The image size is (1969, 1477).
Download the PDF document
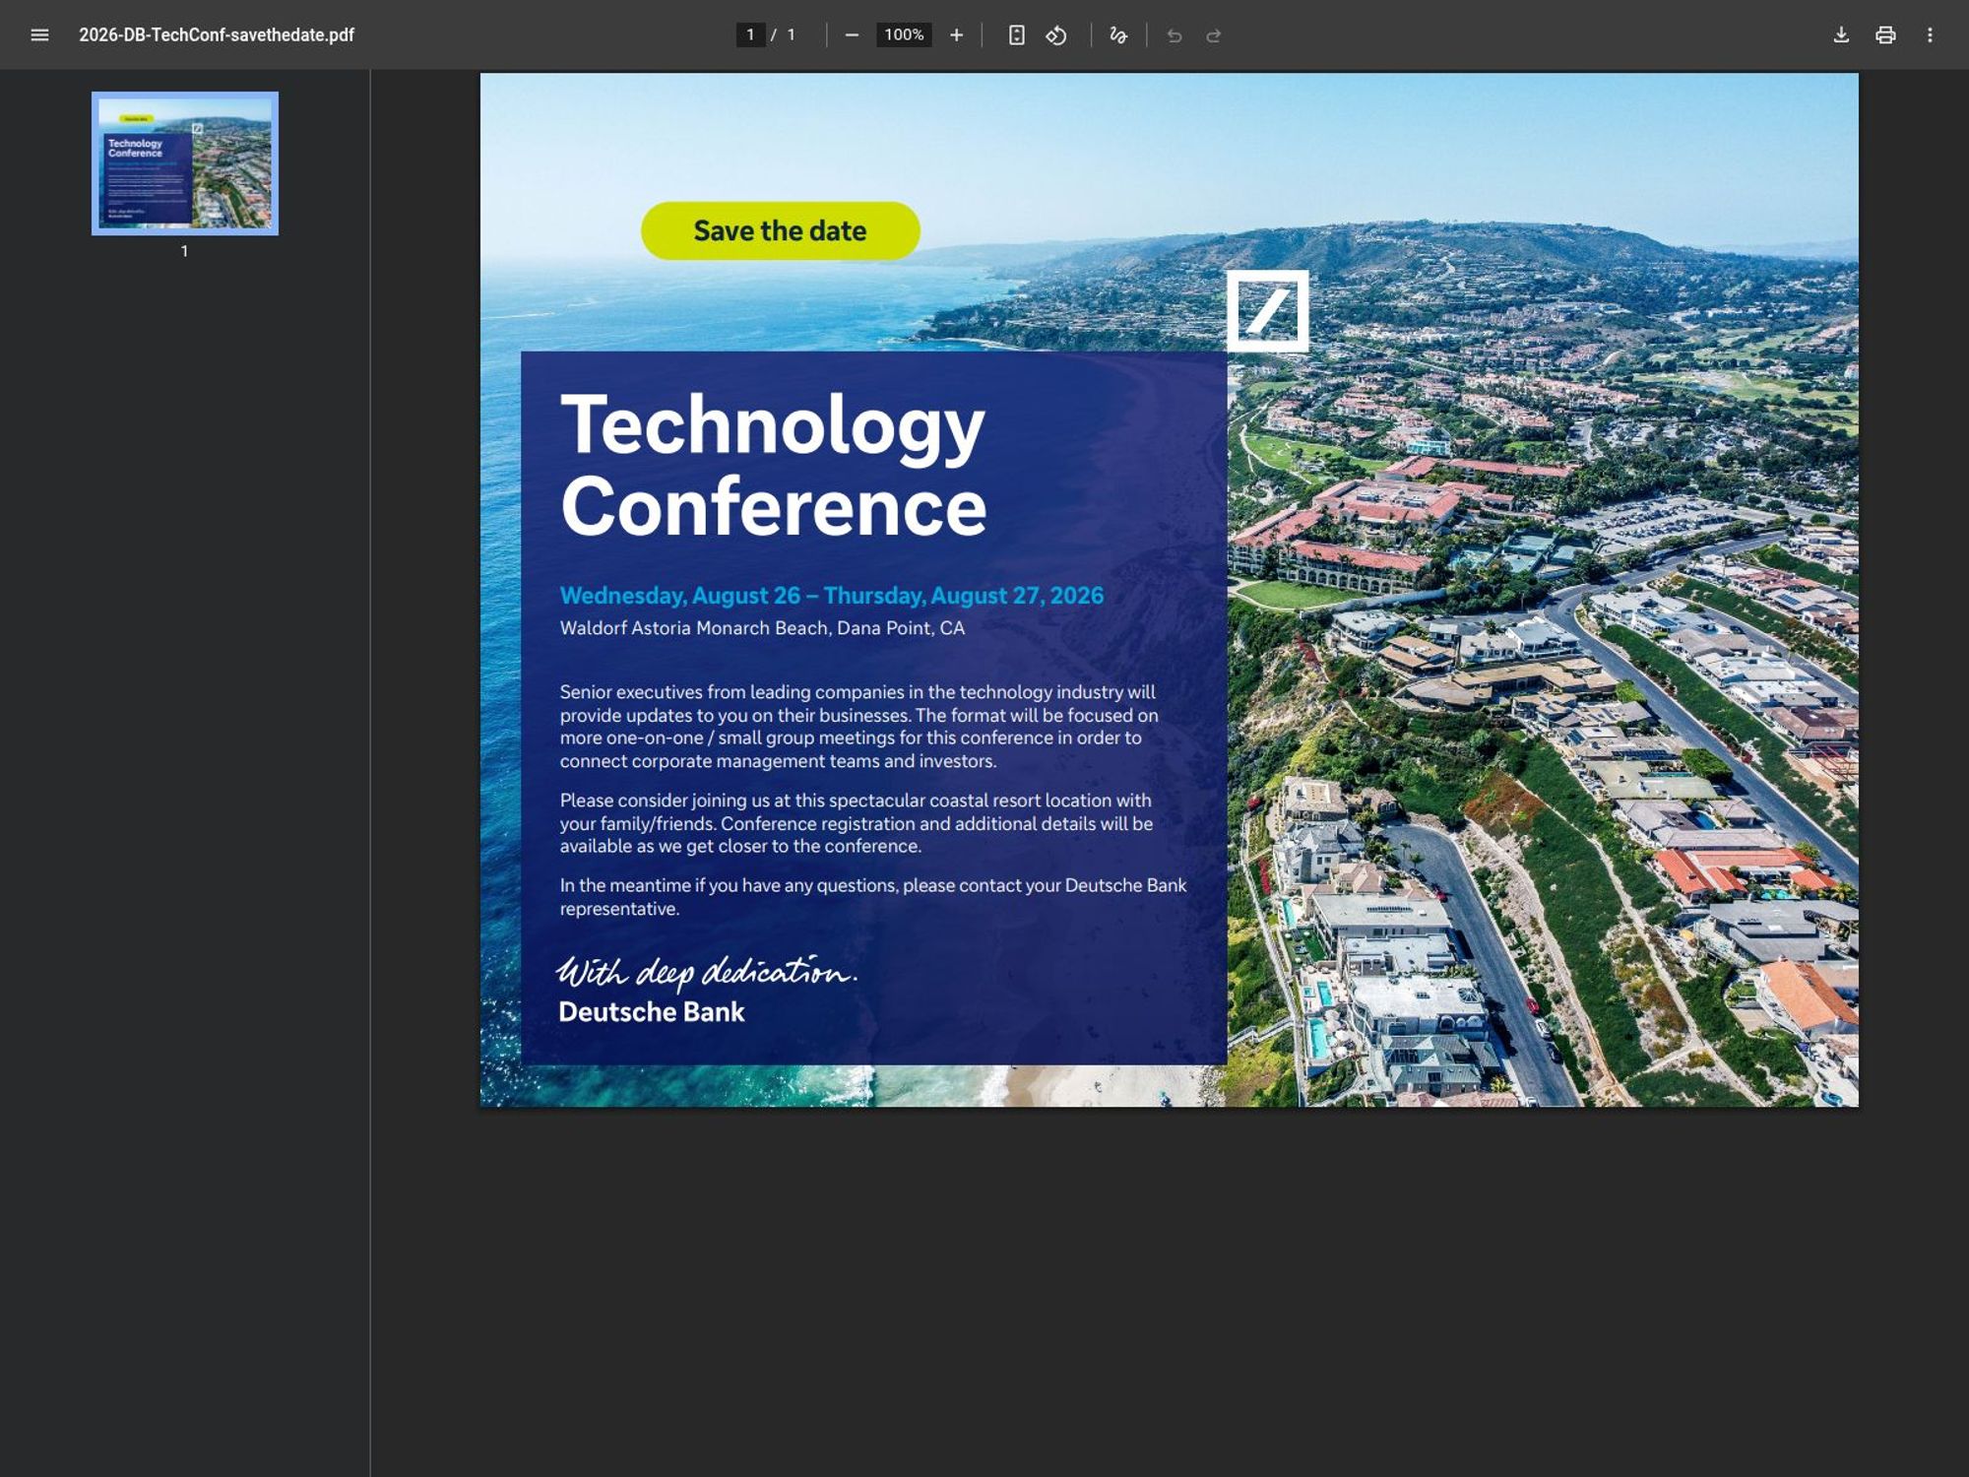coord(1840,34)
